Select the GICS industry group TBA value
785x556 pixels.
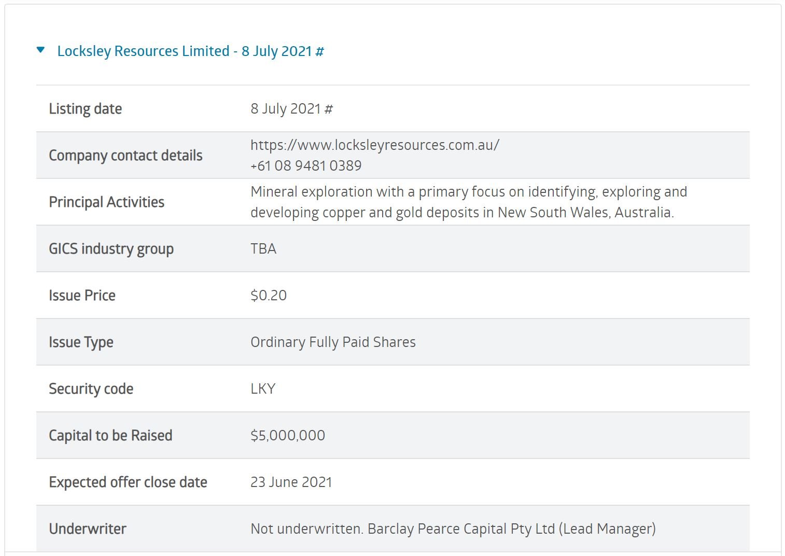(x=263, y=248)
